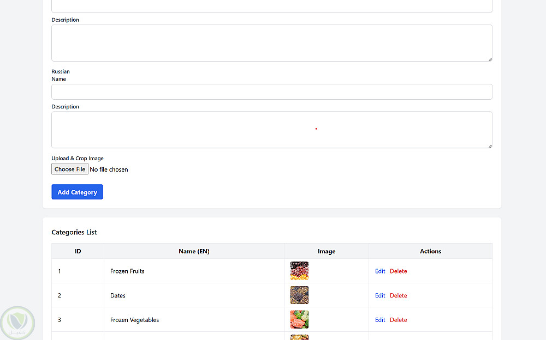
Task: Open the Dates thumbnail image
Action: [299, 295]
